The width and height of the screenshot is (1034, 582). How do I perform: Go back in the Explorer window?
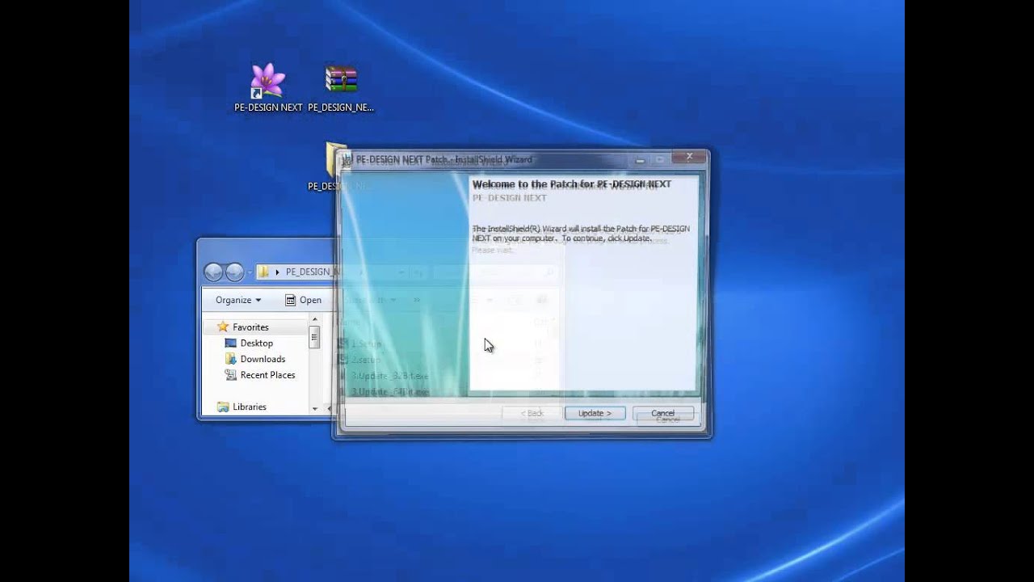(x=213, y=272)
